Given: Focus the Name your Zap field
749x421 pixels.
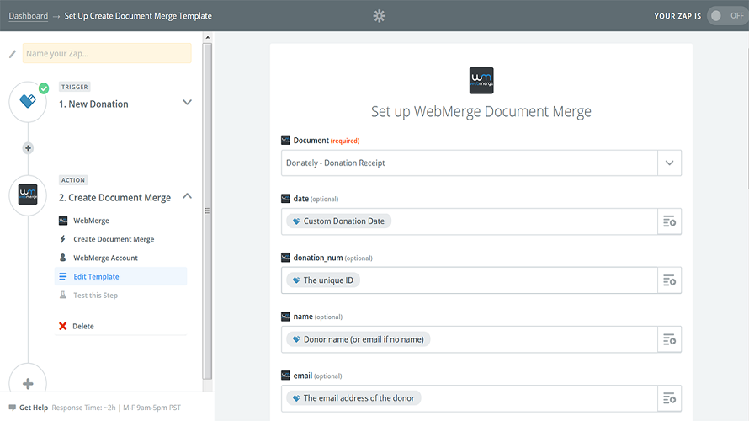Looking at the screenshot, I should 107,54.
